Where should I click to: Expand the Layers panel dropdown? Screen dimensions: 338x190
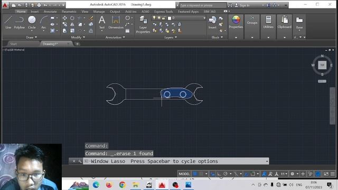pos(171,37)
